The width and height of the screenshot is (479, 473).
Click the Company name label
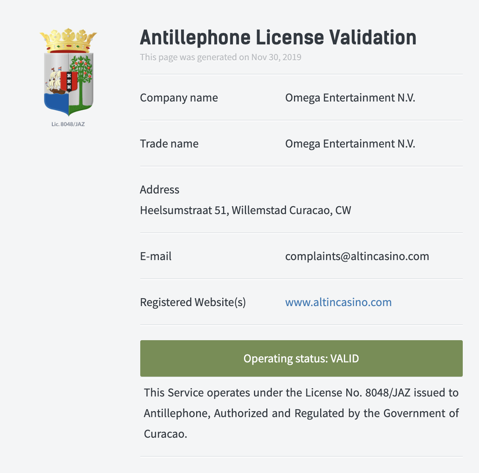coord(179,98)
